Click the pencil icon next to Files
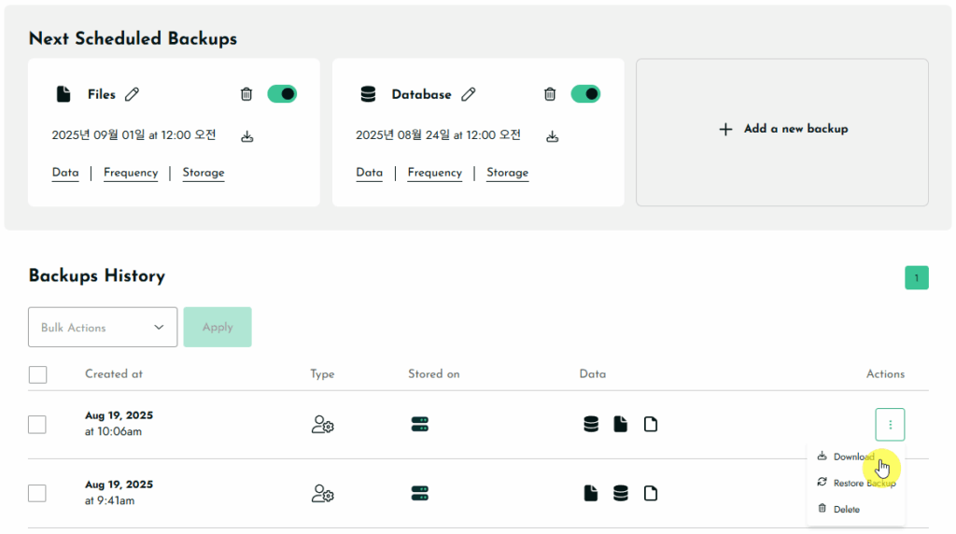956x534 pixels. [133, 94]
